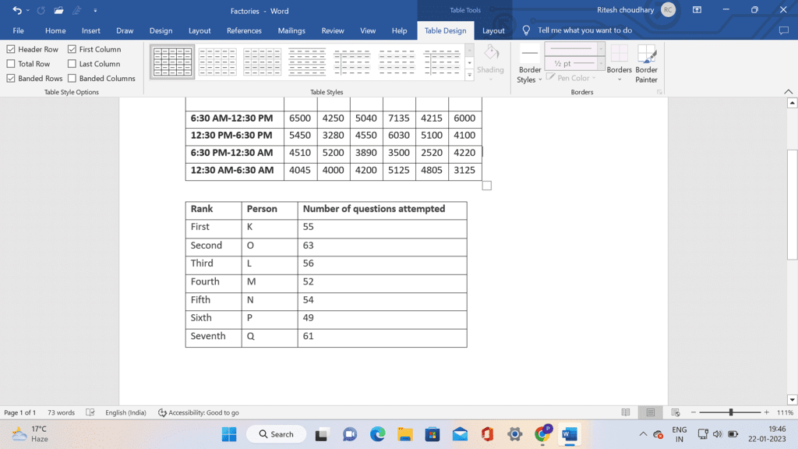Click the English (India) language button
798x449 pixels.
[125, 412]
